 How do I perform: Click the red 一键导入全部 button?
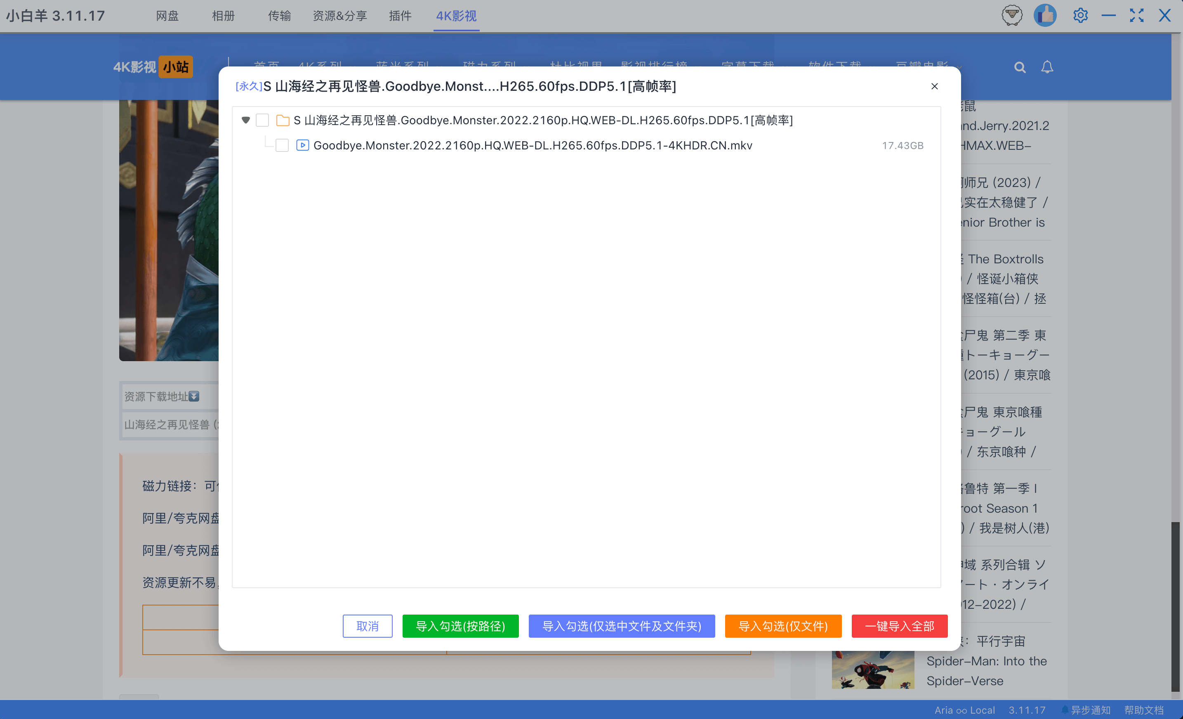tap(899, 626)
